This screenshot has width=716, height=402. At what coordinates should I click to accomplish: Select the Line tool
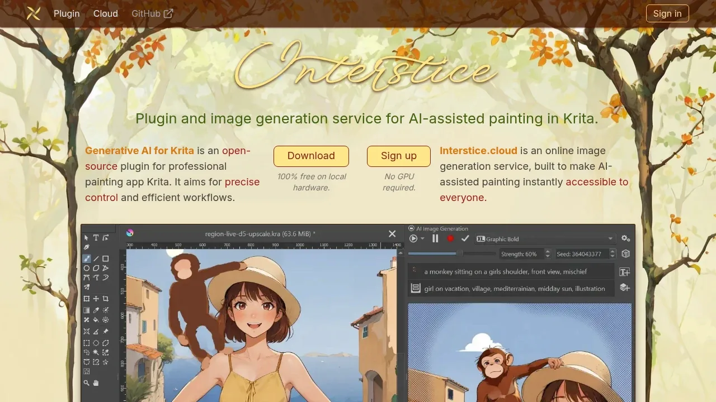pos(96,258)
